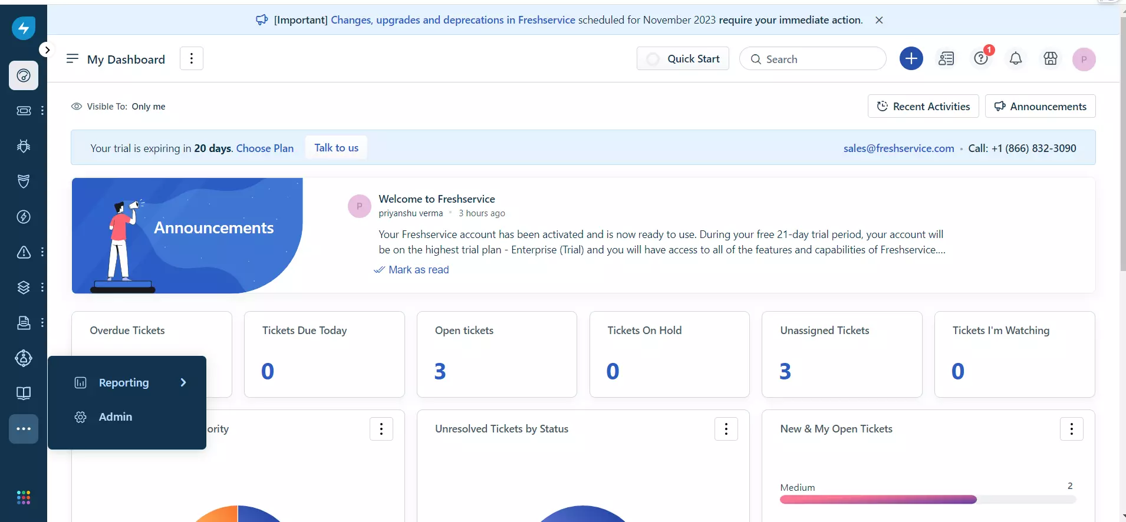Open the Freshworks app switcher grid icon
The height and width of the screenshot is (522, 1126).
[x=24, y=498]
